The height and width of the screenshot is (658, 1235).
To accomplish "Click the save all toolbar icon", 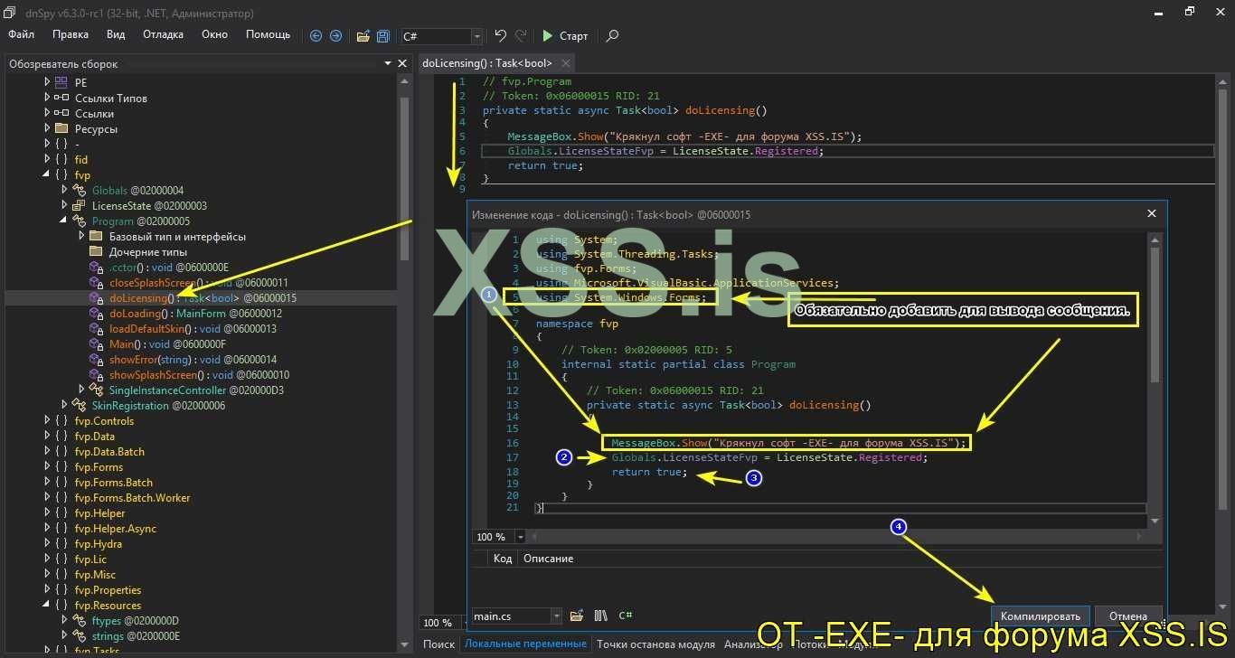I will click(x=383, y=36).
